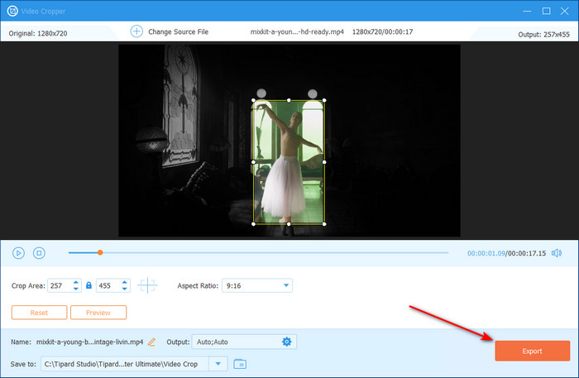Click the bottom-right crop corner handle
The width and height of the screenshot is (579, 378).
coord(323,224)
